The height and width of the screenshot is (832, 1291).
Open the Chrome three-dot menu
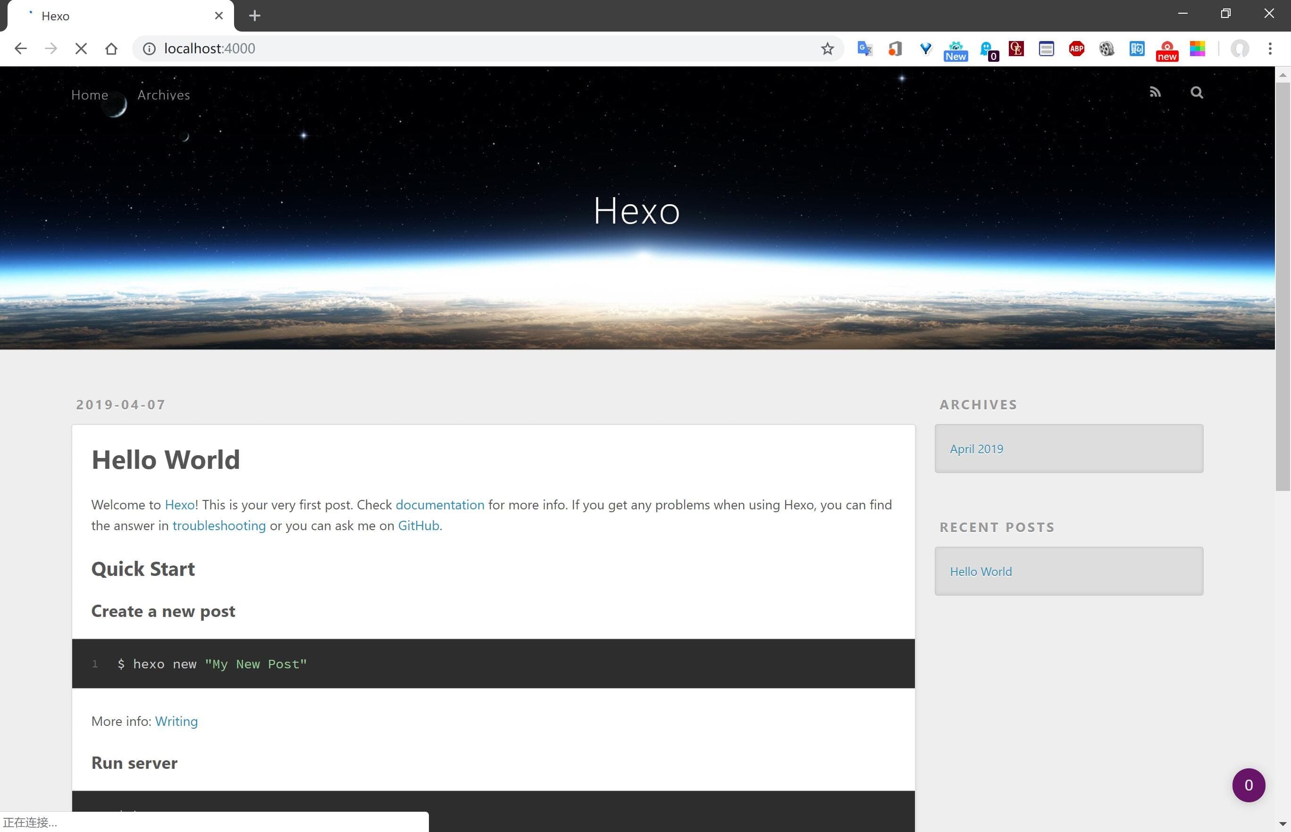coord(1270,49)
